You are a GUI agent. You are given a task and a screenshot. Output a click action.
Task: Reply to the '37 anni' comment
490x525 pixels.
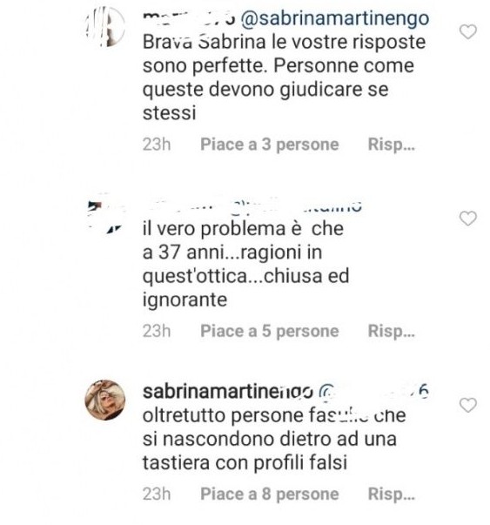[x=392, y=331]
